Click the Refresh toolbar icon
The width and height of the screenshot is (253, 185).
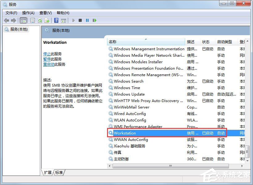40,20
